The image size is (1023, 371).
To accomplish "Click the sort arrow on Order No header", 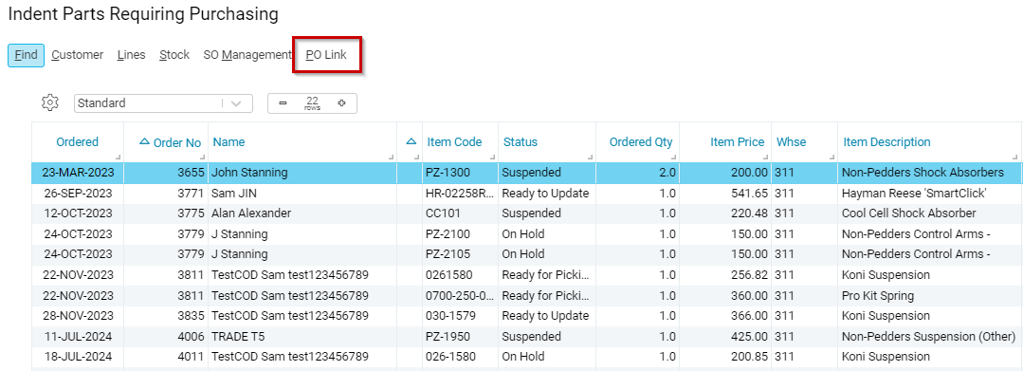I will point(145,141).
